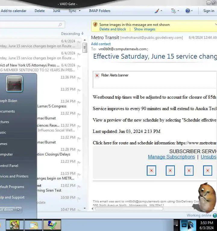The height and width of the screenshot is (231, 217).
Task: Click the taskbar clock showing 3:53 PM
Action: 206,225
